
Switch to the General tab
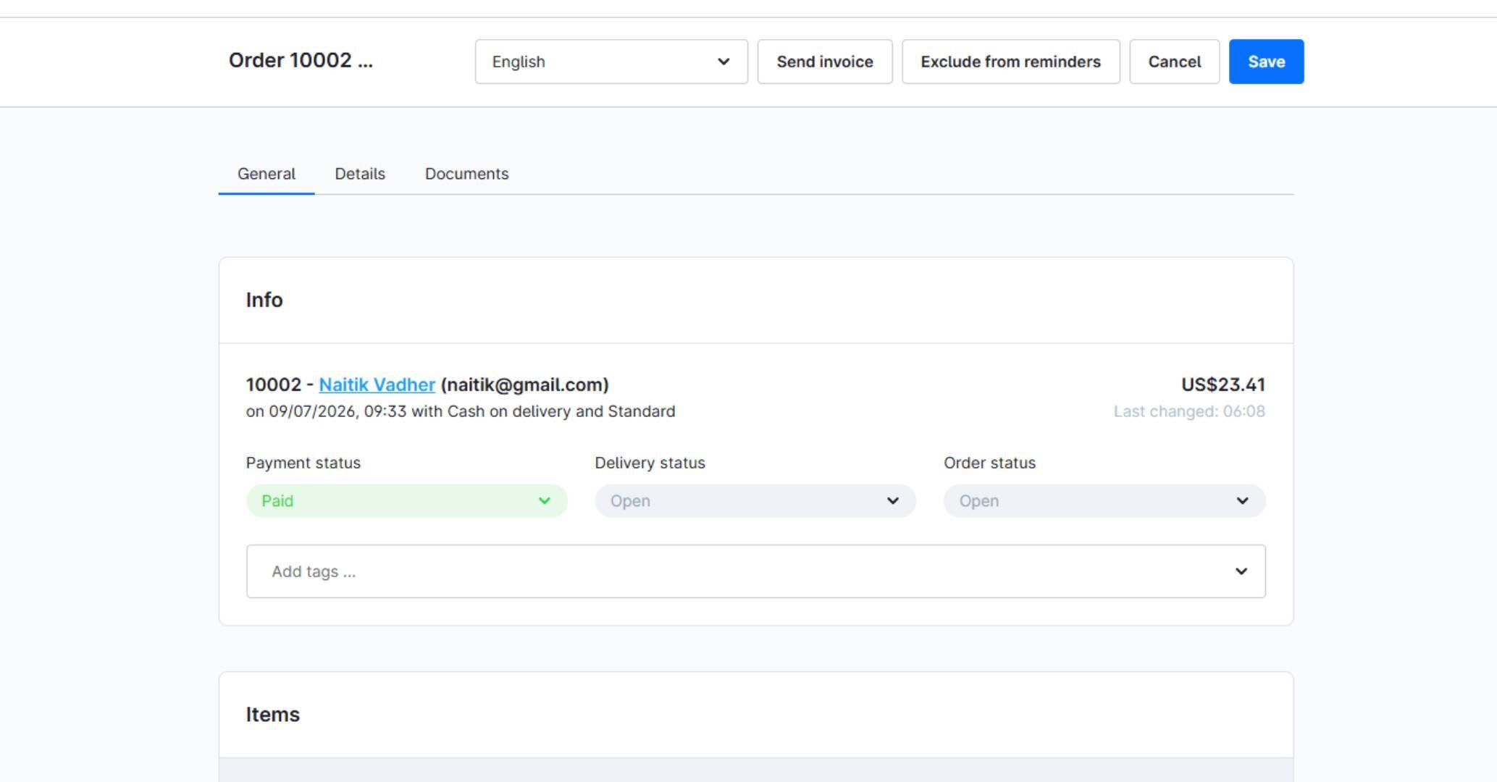(x=267, y=174)
